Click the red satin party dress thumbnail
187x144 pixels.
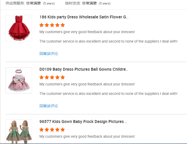(x=19, y=28)
